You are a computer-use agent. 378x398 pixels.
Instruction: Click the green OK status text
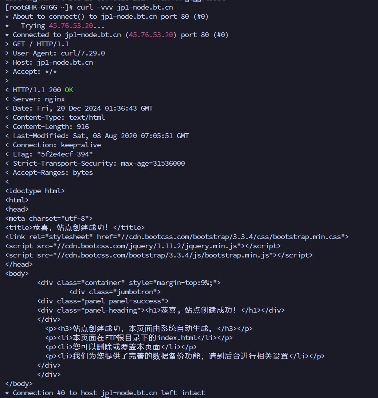pos(69,90)
